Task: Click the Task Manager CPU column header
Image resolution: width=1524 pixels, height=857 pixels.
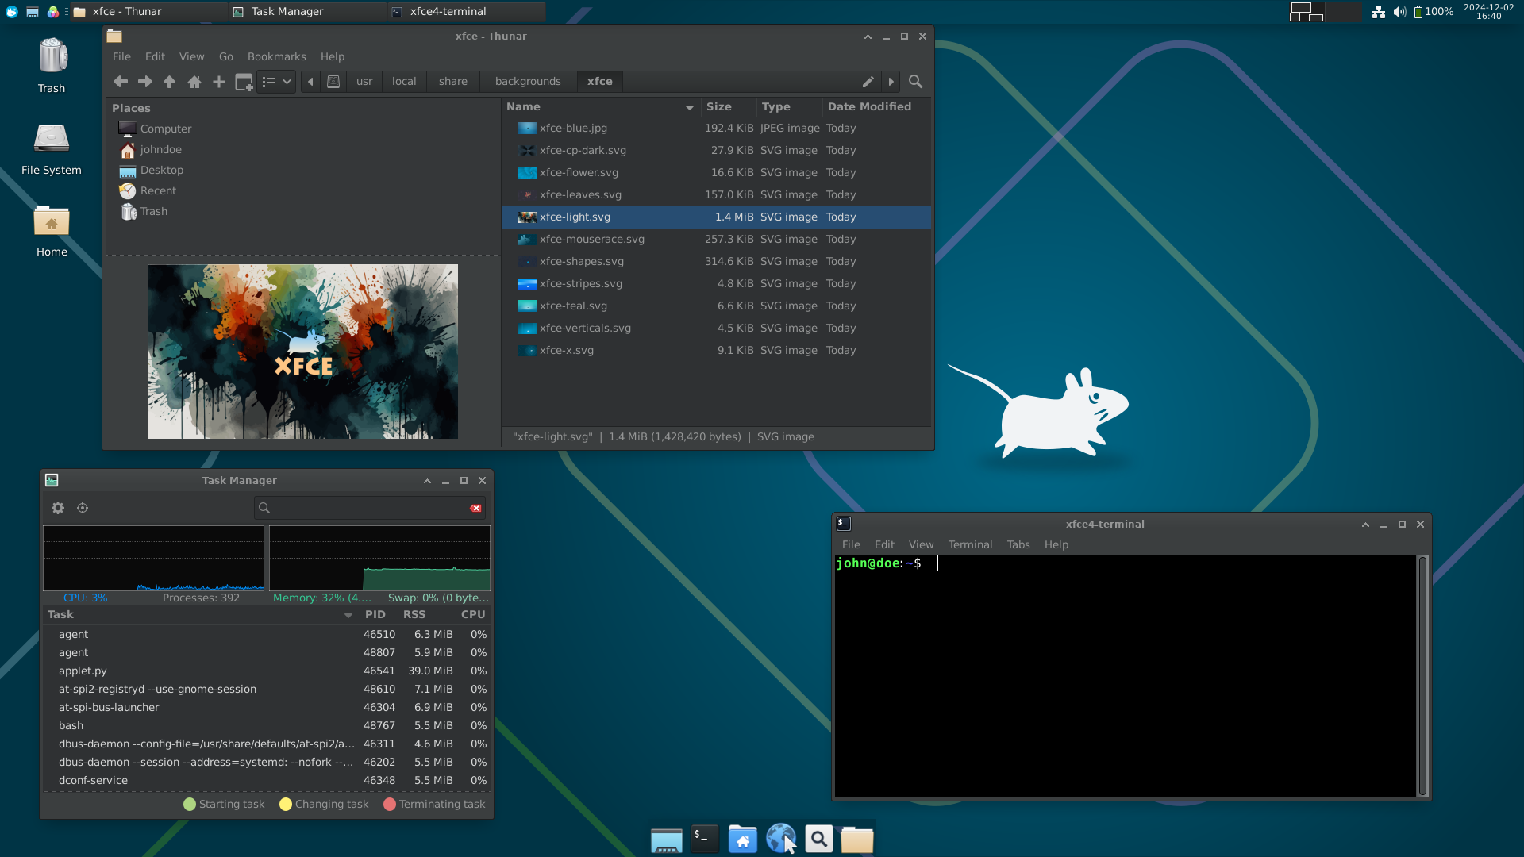Action: 473,614
